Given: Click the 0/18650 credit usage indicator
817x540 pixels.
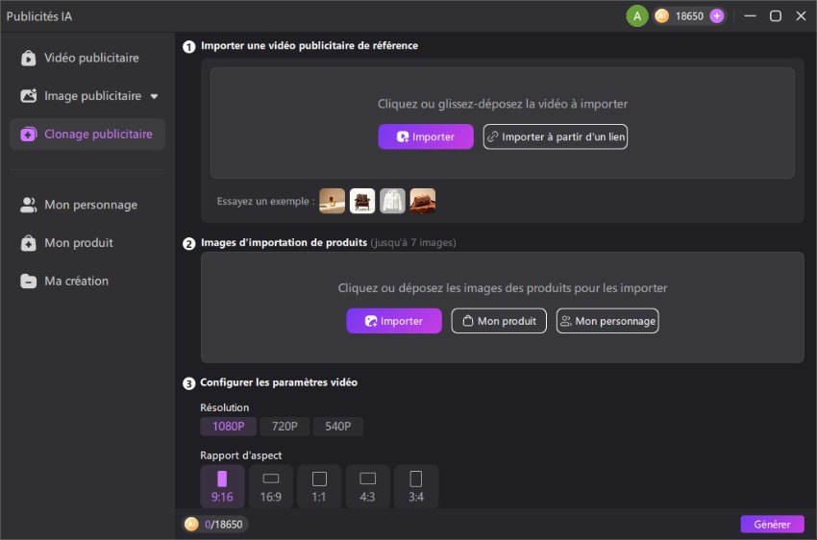Looking at the screenshot, I should pos(214,525).
